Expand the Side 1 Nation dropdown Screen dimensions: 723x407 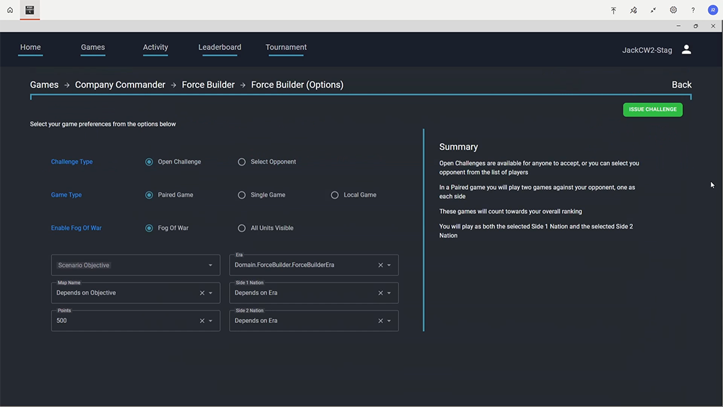tap(390, 292)
